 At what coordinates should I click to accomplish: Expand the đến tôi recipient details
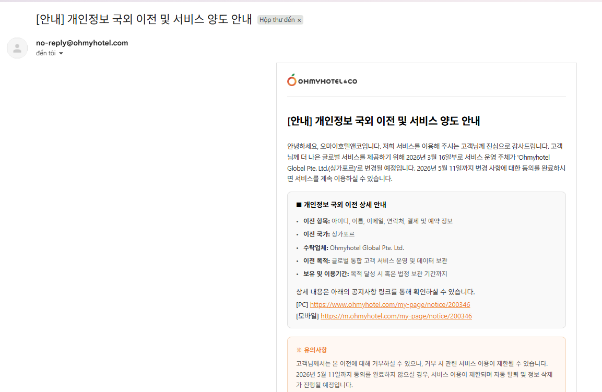61,53
